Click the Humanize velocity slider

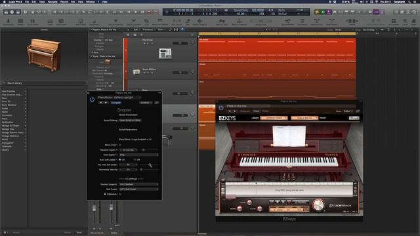click(149, 170)
